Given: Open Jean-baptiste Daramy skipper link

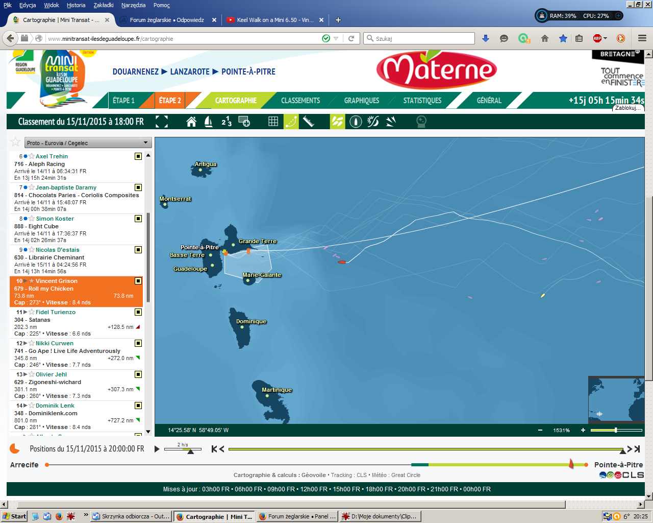Looking at the screenshot, I should [66, 187].
